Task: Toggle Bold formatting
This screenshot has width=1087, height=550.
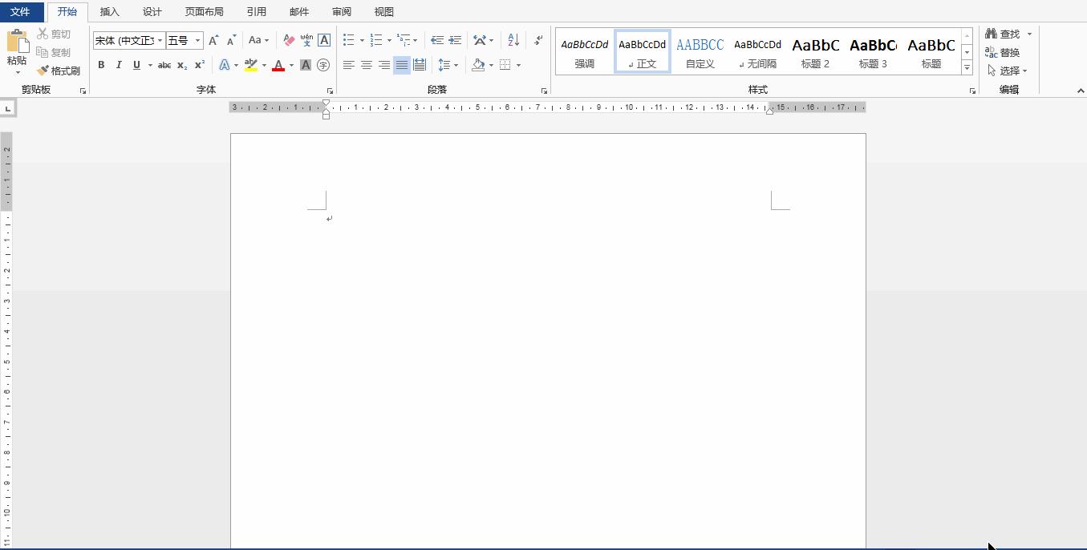Action: (x=101, y=65)
